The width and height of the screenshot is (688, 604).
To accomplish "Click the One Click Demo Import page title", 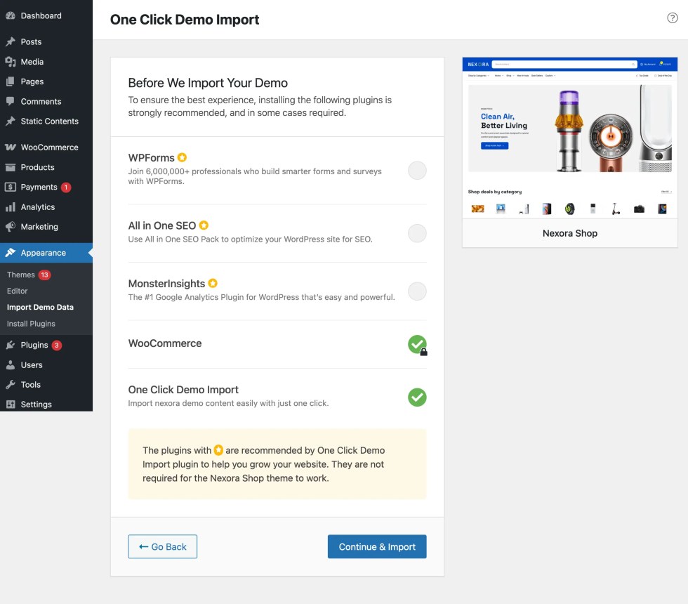I will [x=185, y=20].
